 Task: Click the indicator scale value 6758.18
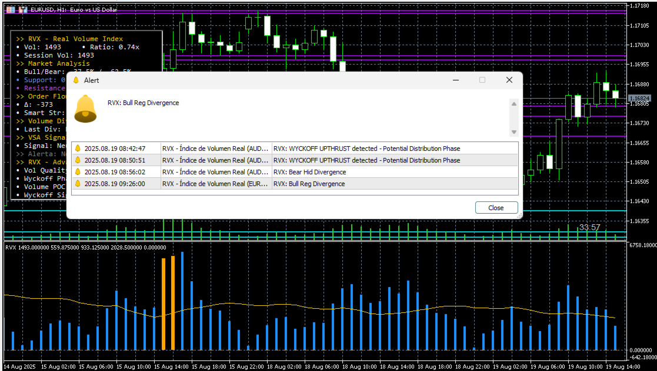pyautogui.click(x=643, y=245)
